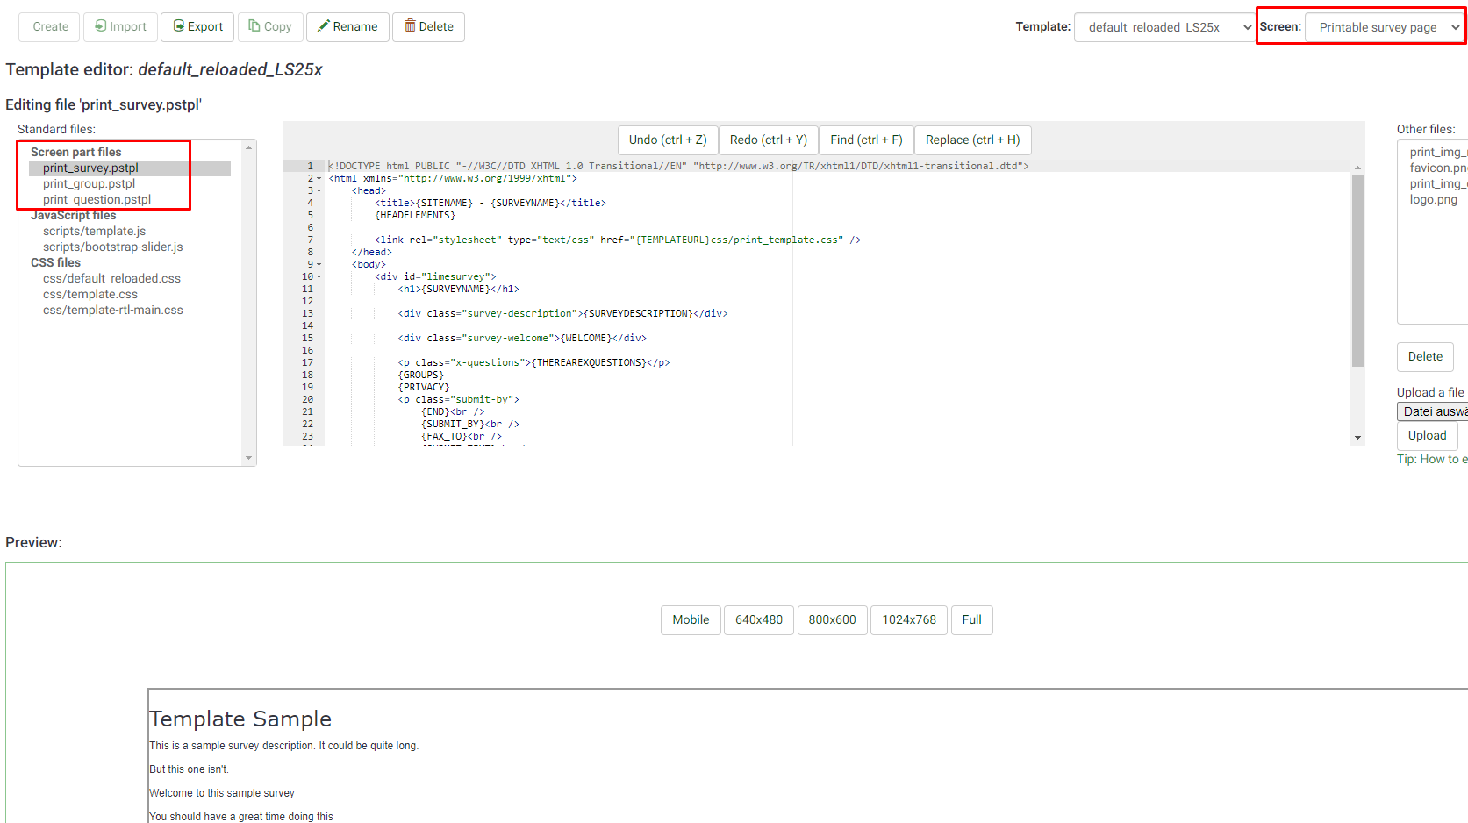
Task: Set preview to 800x600
Action: coord(832,620)
